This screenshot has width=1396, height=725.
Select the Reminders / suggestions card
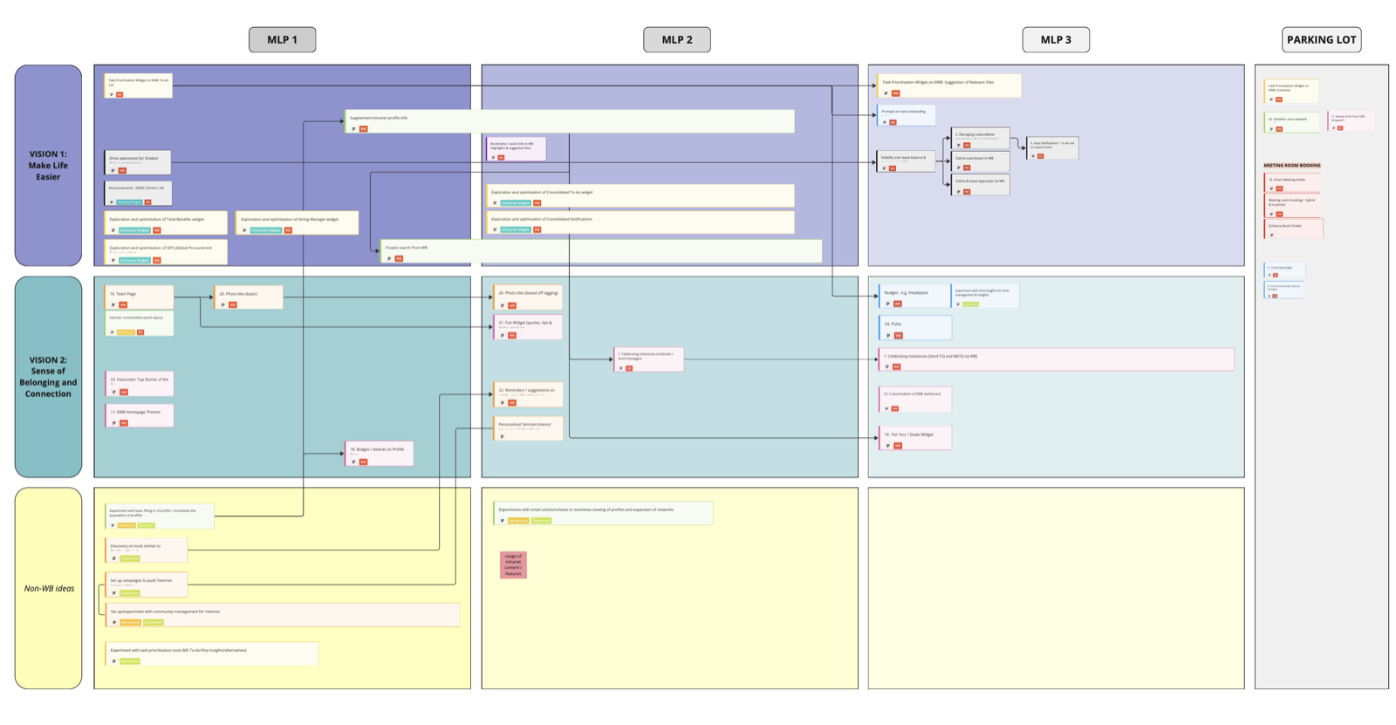coord(528,394)
